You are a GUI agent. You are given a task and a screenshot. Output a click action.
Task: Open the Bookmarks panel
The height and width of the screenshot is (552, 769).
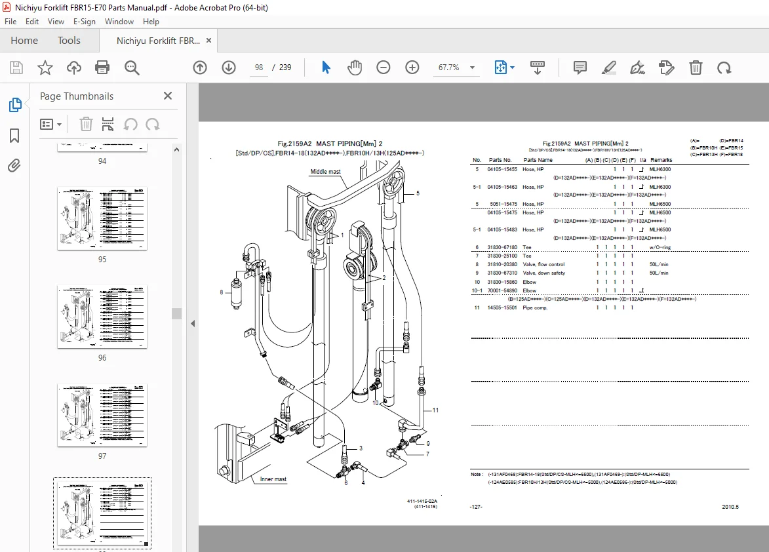pyautogui.click(x=14, y=136)
